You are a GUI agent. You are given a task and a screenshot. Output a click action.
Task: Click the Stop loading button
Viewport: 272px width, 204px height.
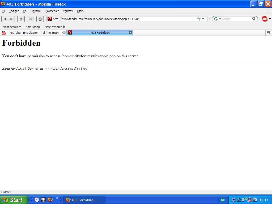[31, 19]
